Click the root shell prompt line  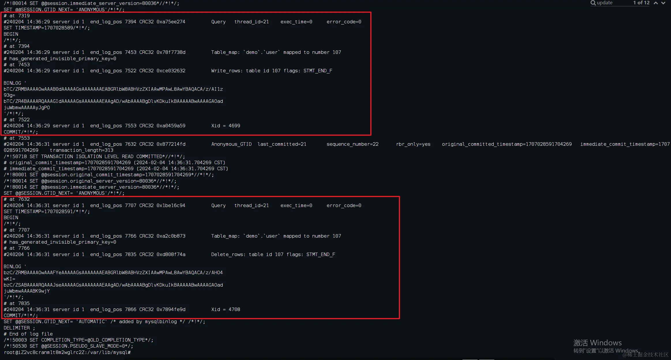point(67,352)
